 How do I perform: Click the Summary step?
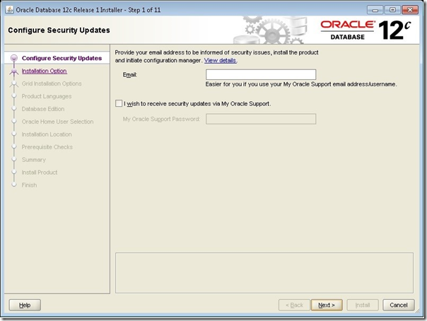point(33,160)
